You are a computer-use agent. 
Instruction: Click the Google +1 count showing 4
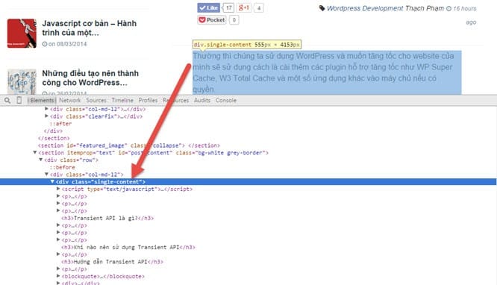[x=259, y=8]
